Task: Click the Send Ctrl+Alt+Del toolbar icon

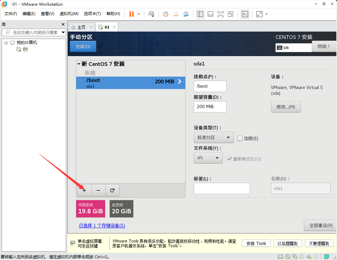Action: pyautogui.click(x=151, y=14)
